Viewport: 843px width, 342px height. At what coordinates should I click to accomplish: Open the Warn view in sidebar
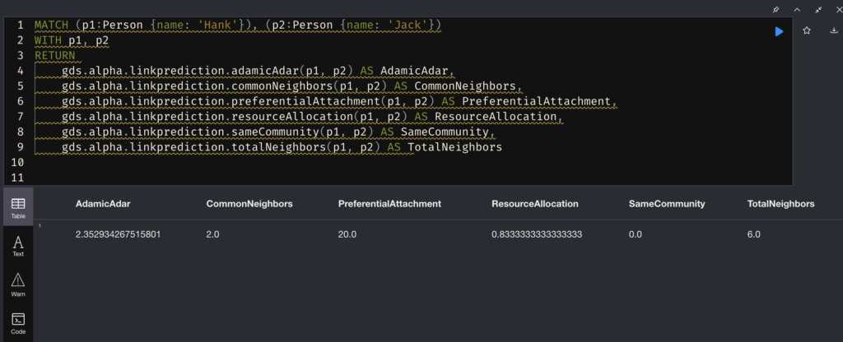(17, 284)
